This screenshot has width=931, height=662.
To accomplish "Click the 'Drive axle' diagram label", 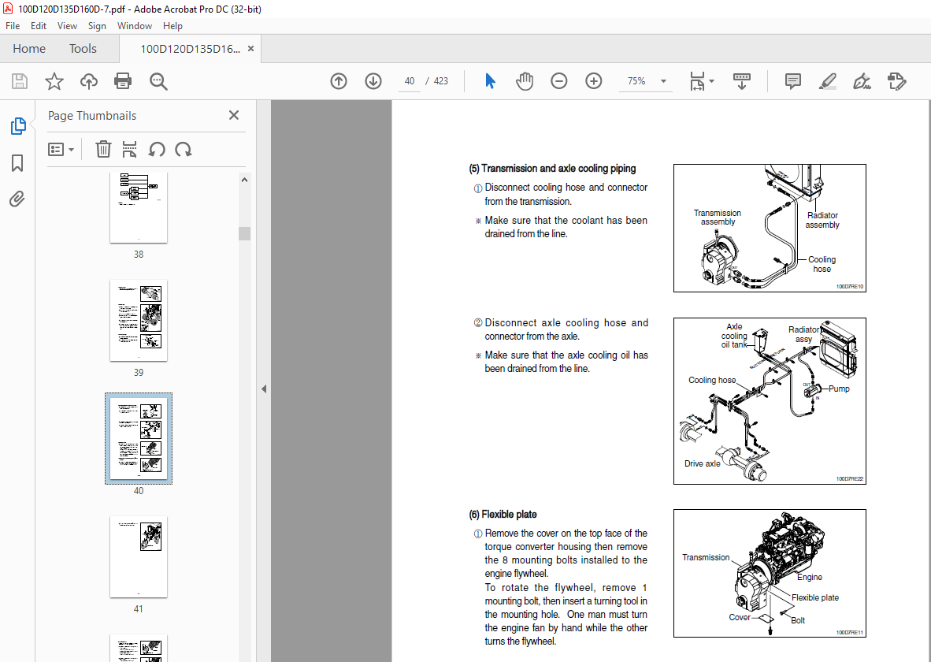I will tap(702, 463).
